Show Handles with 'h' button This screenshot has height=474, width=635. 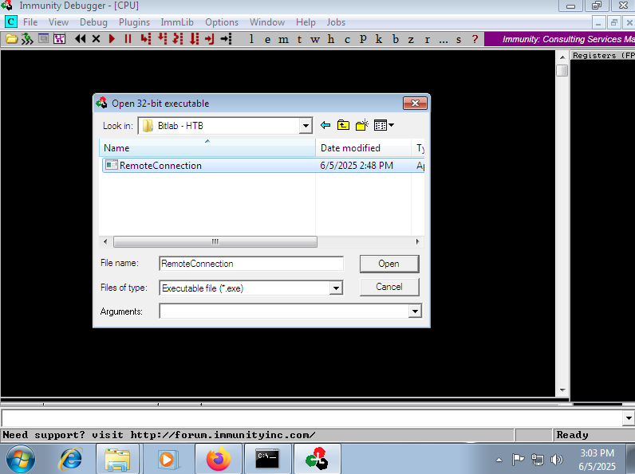[x=331, y=39]
